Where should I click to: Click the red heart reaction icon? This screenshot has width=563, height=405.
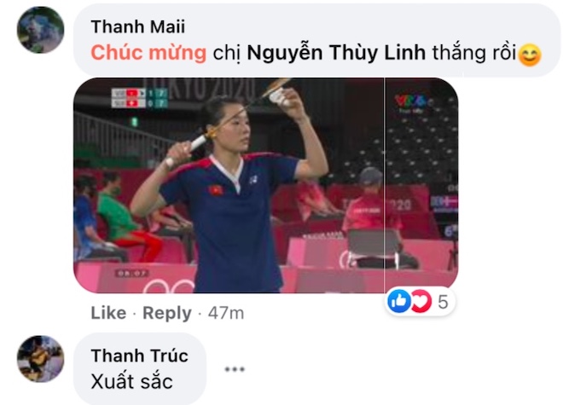[421, 301]
